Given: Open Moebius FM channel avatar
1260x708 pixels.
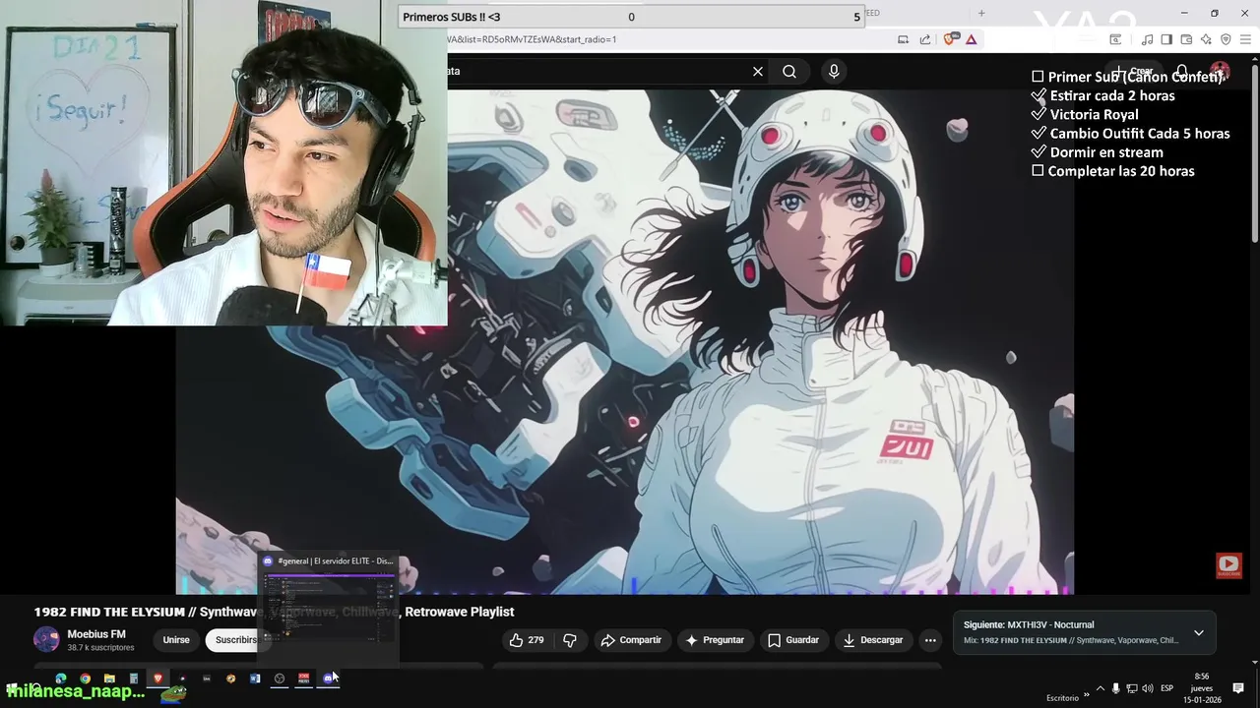Looking at the screenshot, I should (x=46, y=639).
